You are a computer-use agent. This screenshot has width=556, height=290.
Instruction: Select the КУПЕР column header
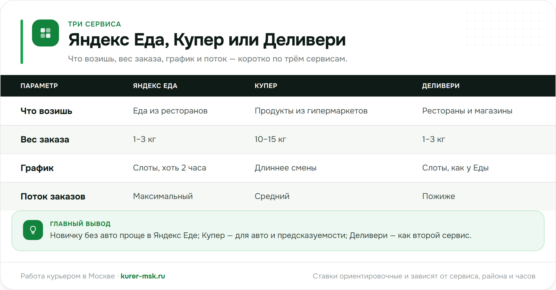point(266,86)
